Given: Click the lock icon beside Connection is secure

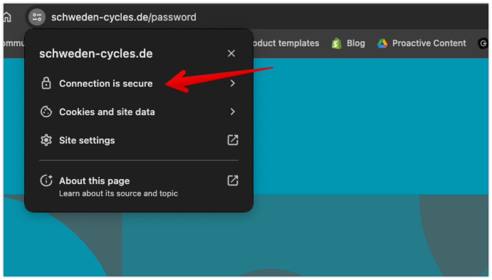Looking at the screenshot, I should pos(46,84).
